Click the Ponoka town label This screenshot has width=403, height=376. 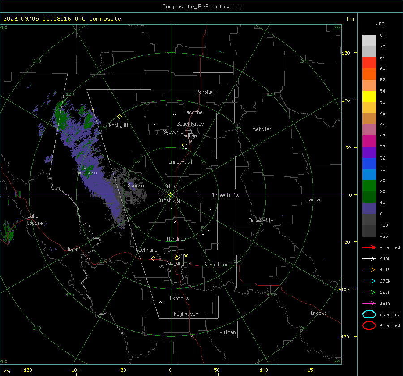[x=204, y=92]
